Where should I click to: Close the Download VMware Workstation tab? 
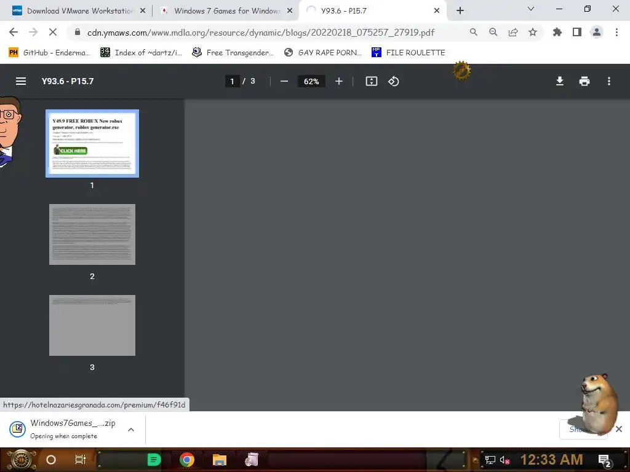click(143, 11)
